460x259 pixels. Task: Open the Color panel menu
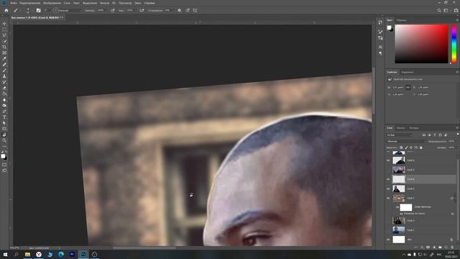[457, 20]
